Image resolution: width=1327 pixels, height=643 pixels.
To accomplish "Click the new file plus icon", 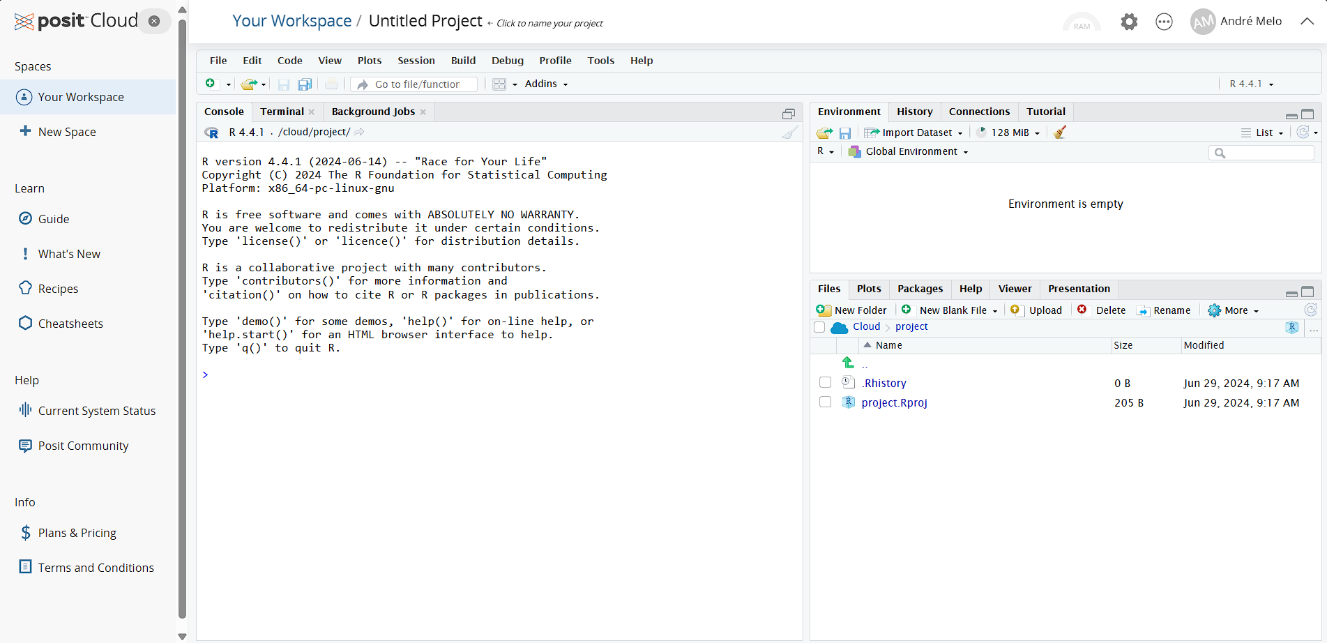I will 211,84.
